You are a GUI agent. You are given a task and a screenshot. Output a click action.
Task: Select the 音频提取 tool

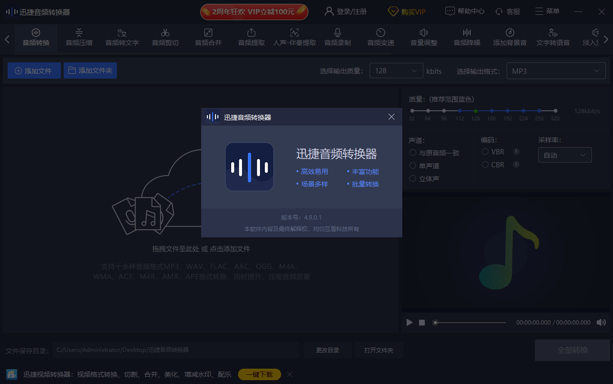[251, 38]
